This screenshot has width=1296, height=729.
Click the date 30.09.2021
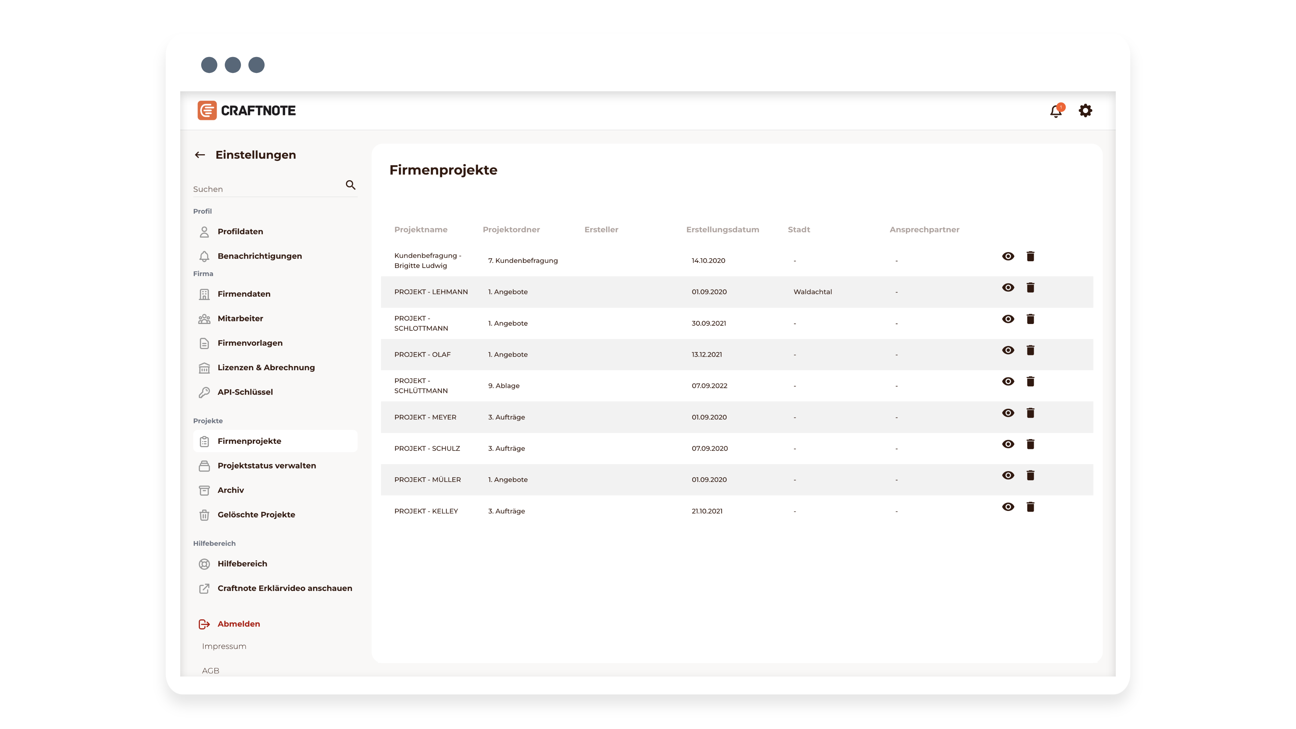tap(708, 324)
